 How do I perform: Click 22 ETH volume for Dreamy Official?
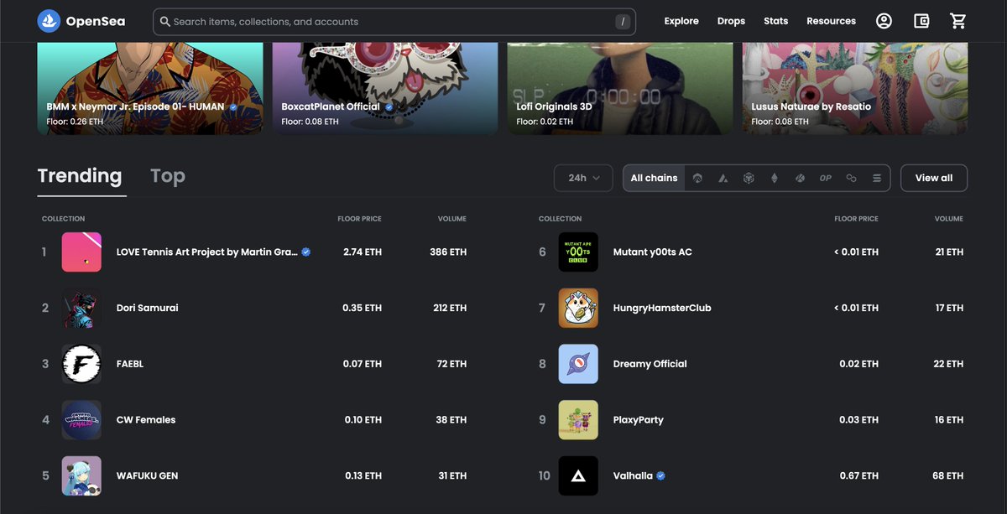pos(948,364)
